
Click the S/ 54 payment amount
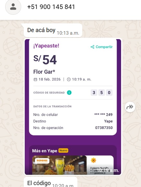tap(45, 60)
